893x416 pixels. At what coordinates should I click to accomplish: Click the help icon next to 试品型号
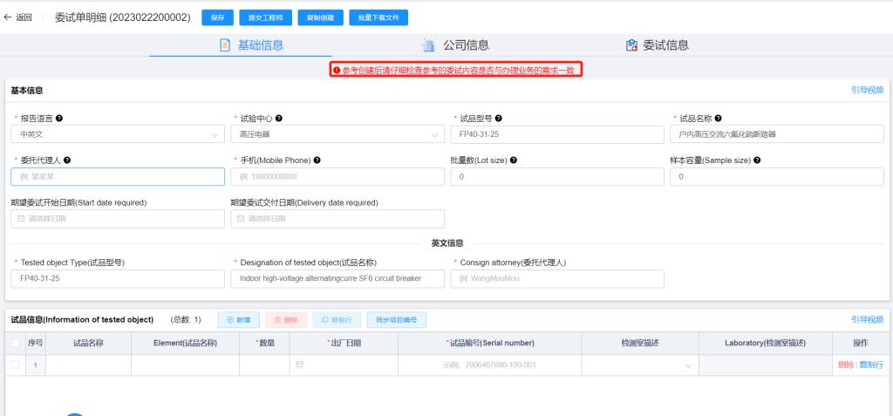pyautogui.click(x=497, y=118)
